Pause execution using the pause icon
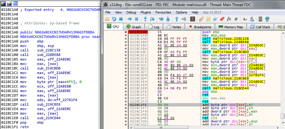The height and width of the screenshot is (129, 285). [x=137, y=19]
